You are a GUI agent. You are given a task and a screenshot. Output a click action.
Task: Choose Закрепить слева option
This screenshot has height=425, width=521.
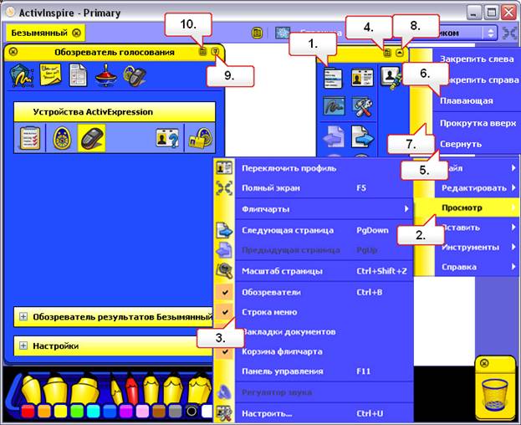coord(477,59)
